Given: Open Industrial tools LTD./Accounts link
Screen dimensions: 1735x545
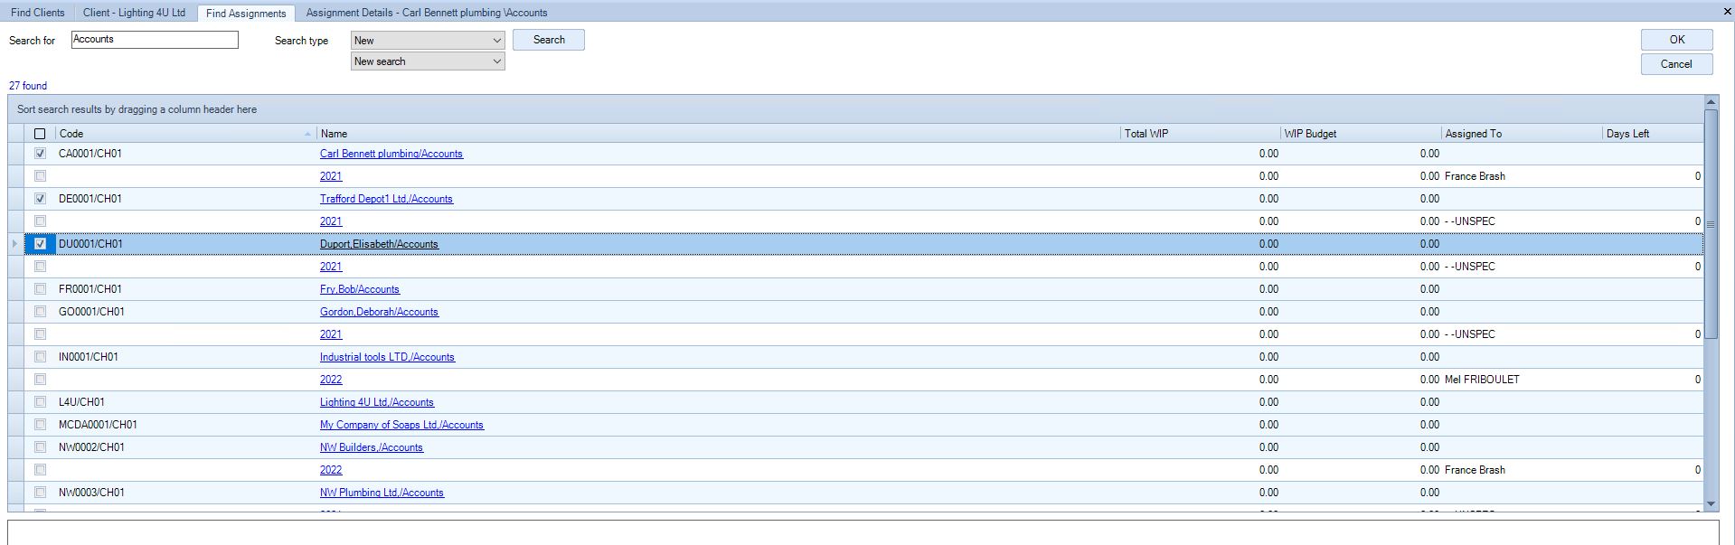Looking at the screenshot, I should pos(387,357).
